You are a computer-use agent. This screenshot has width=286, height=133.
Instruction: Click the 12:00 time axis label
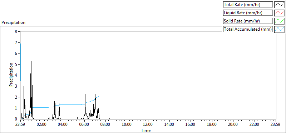click(x=148, y=125)
